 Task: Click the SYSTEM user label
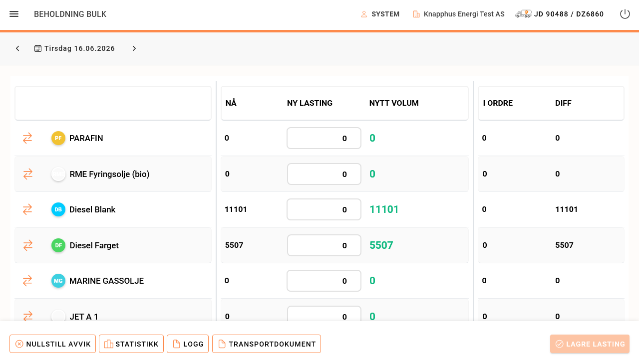(385, 14)
